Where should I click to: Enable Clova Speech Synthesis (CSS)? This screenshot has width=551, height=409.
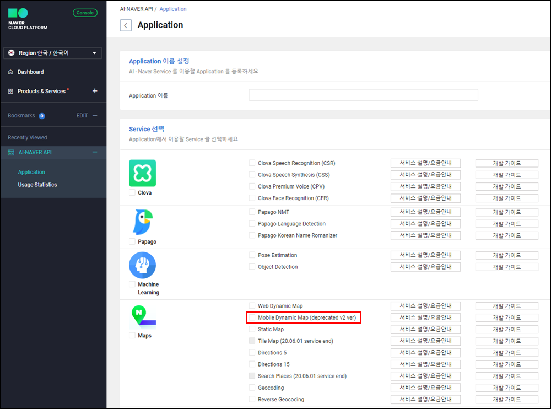252,174
